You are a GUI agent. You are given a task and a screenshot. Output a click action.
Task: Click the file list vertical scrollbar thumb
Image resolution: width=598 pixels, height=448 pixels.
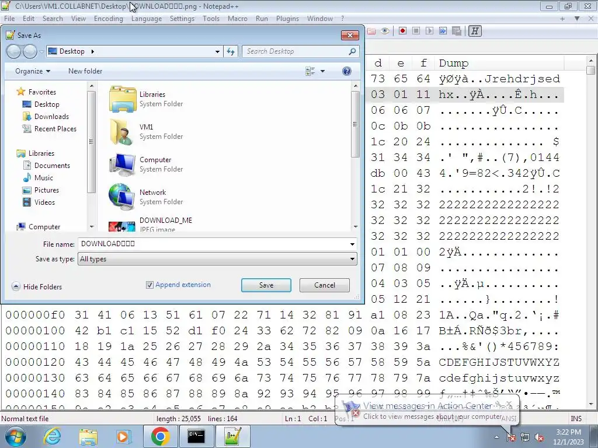point(356,124)
